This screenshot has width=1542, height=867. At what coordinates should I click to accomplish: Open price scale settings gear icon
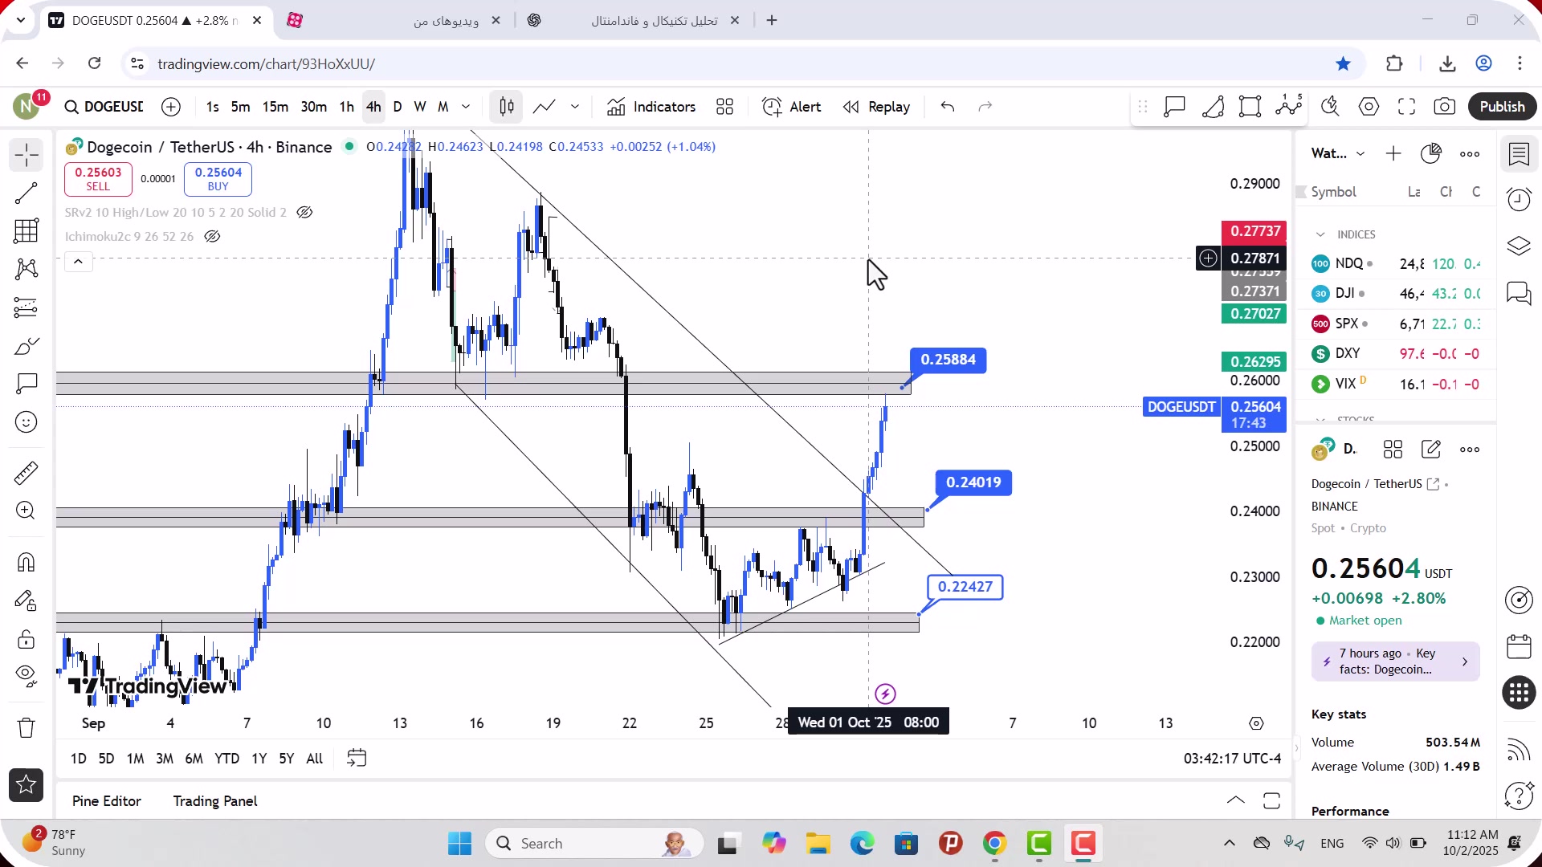pos(1257,723)
